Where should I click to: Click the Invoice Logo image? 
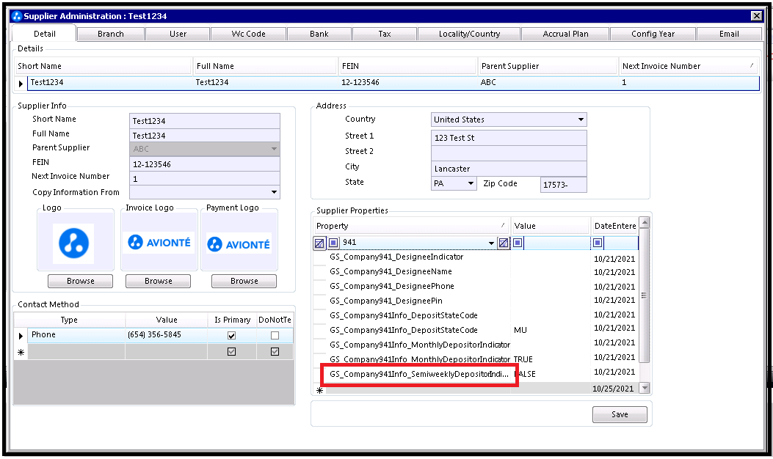[159, 242]
